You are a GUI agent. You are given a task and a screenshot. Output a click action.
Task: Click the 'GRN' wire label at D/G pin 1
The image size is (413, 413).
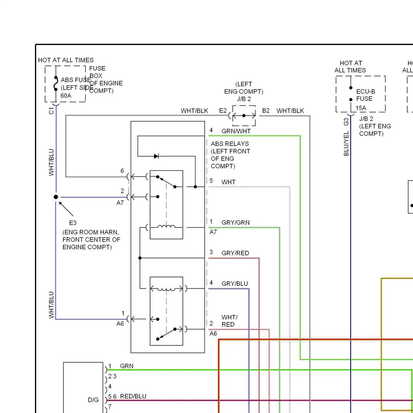point(127,366)
